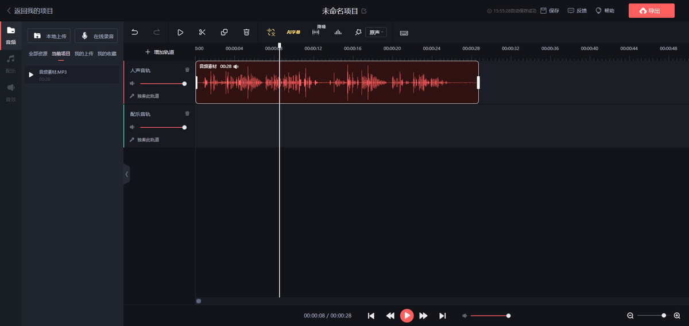Viewport: 689px width, 326px height.
Task: Open the 原声 voice effect dropdown
Action: 376,33
